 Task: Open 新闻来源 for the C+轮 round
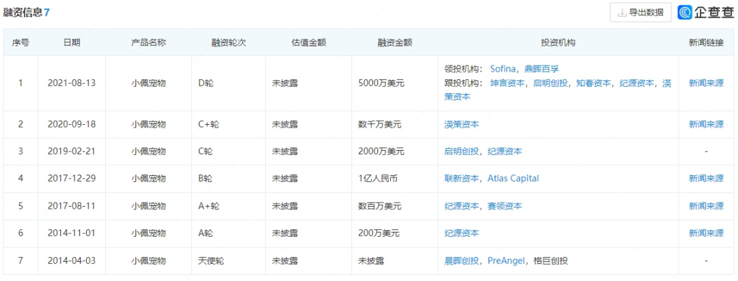coord(706,124)
